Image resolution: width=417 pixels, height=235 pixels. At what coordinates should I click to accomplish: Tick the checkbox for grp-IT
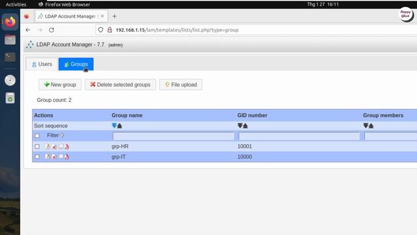[37, 157]
